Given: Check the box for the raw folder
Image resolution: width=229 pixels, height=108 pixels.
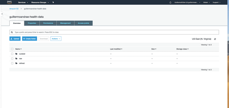Looking at the screenshot, I should coord(12,59).
